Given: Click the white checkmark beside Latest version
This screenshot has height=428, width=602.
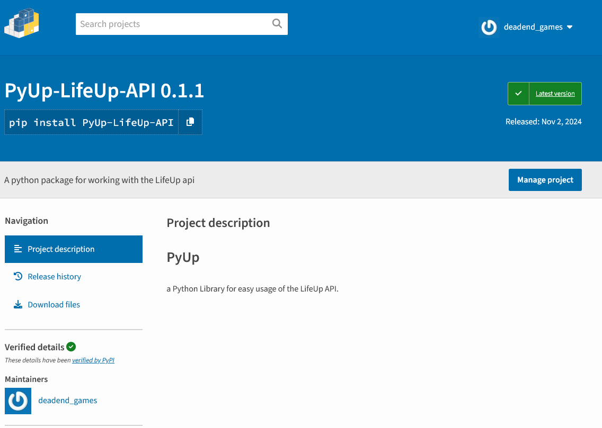Looking at the screenshot, I should coord(518,94).
